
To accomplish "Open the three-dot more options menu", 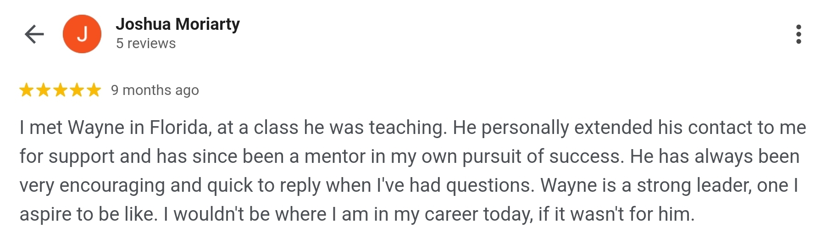I will click(x=799, y=34).
